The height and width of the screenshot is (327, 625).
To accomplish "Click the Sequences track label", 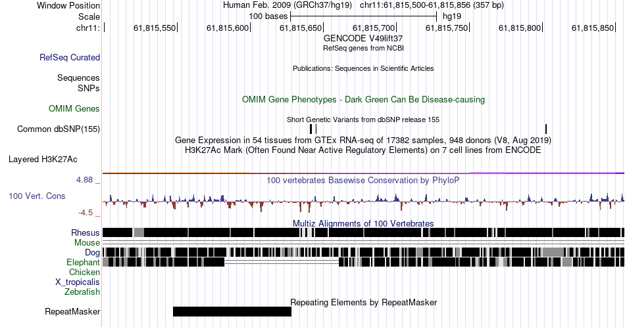I will tap(78, 77).
